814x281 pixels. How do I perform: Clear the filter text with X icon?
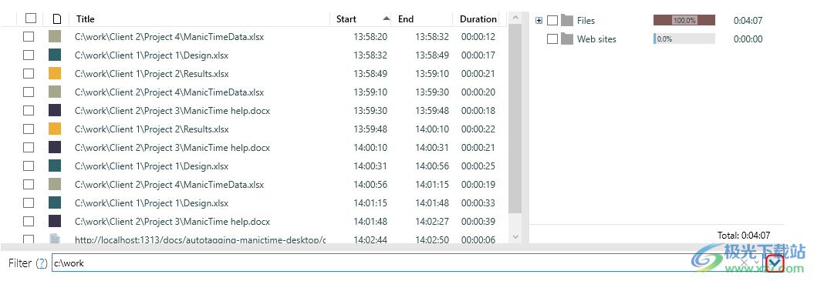tap(744, 263)
